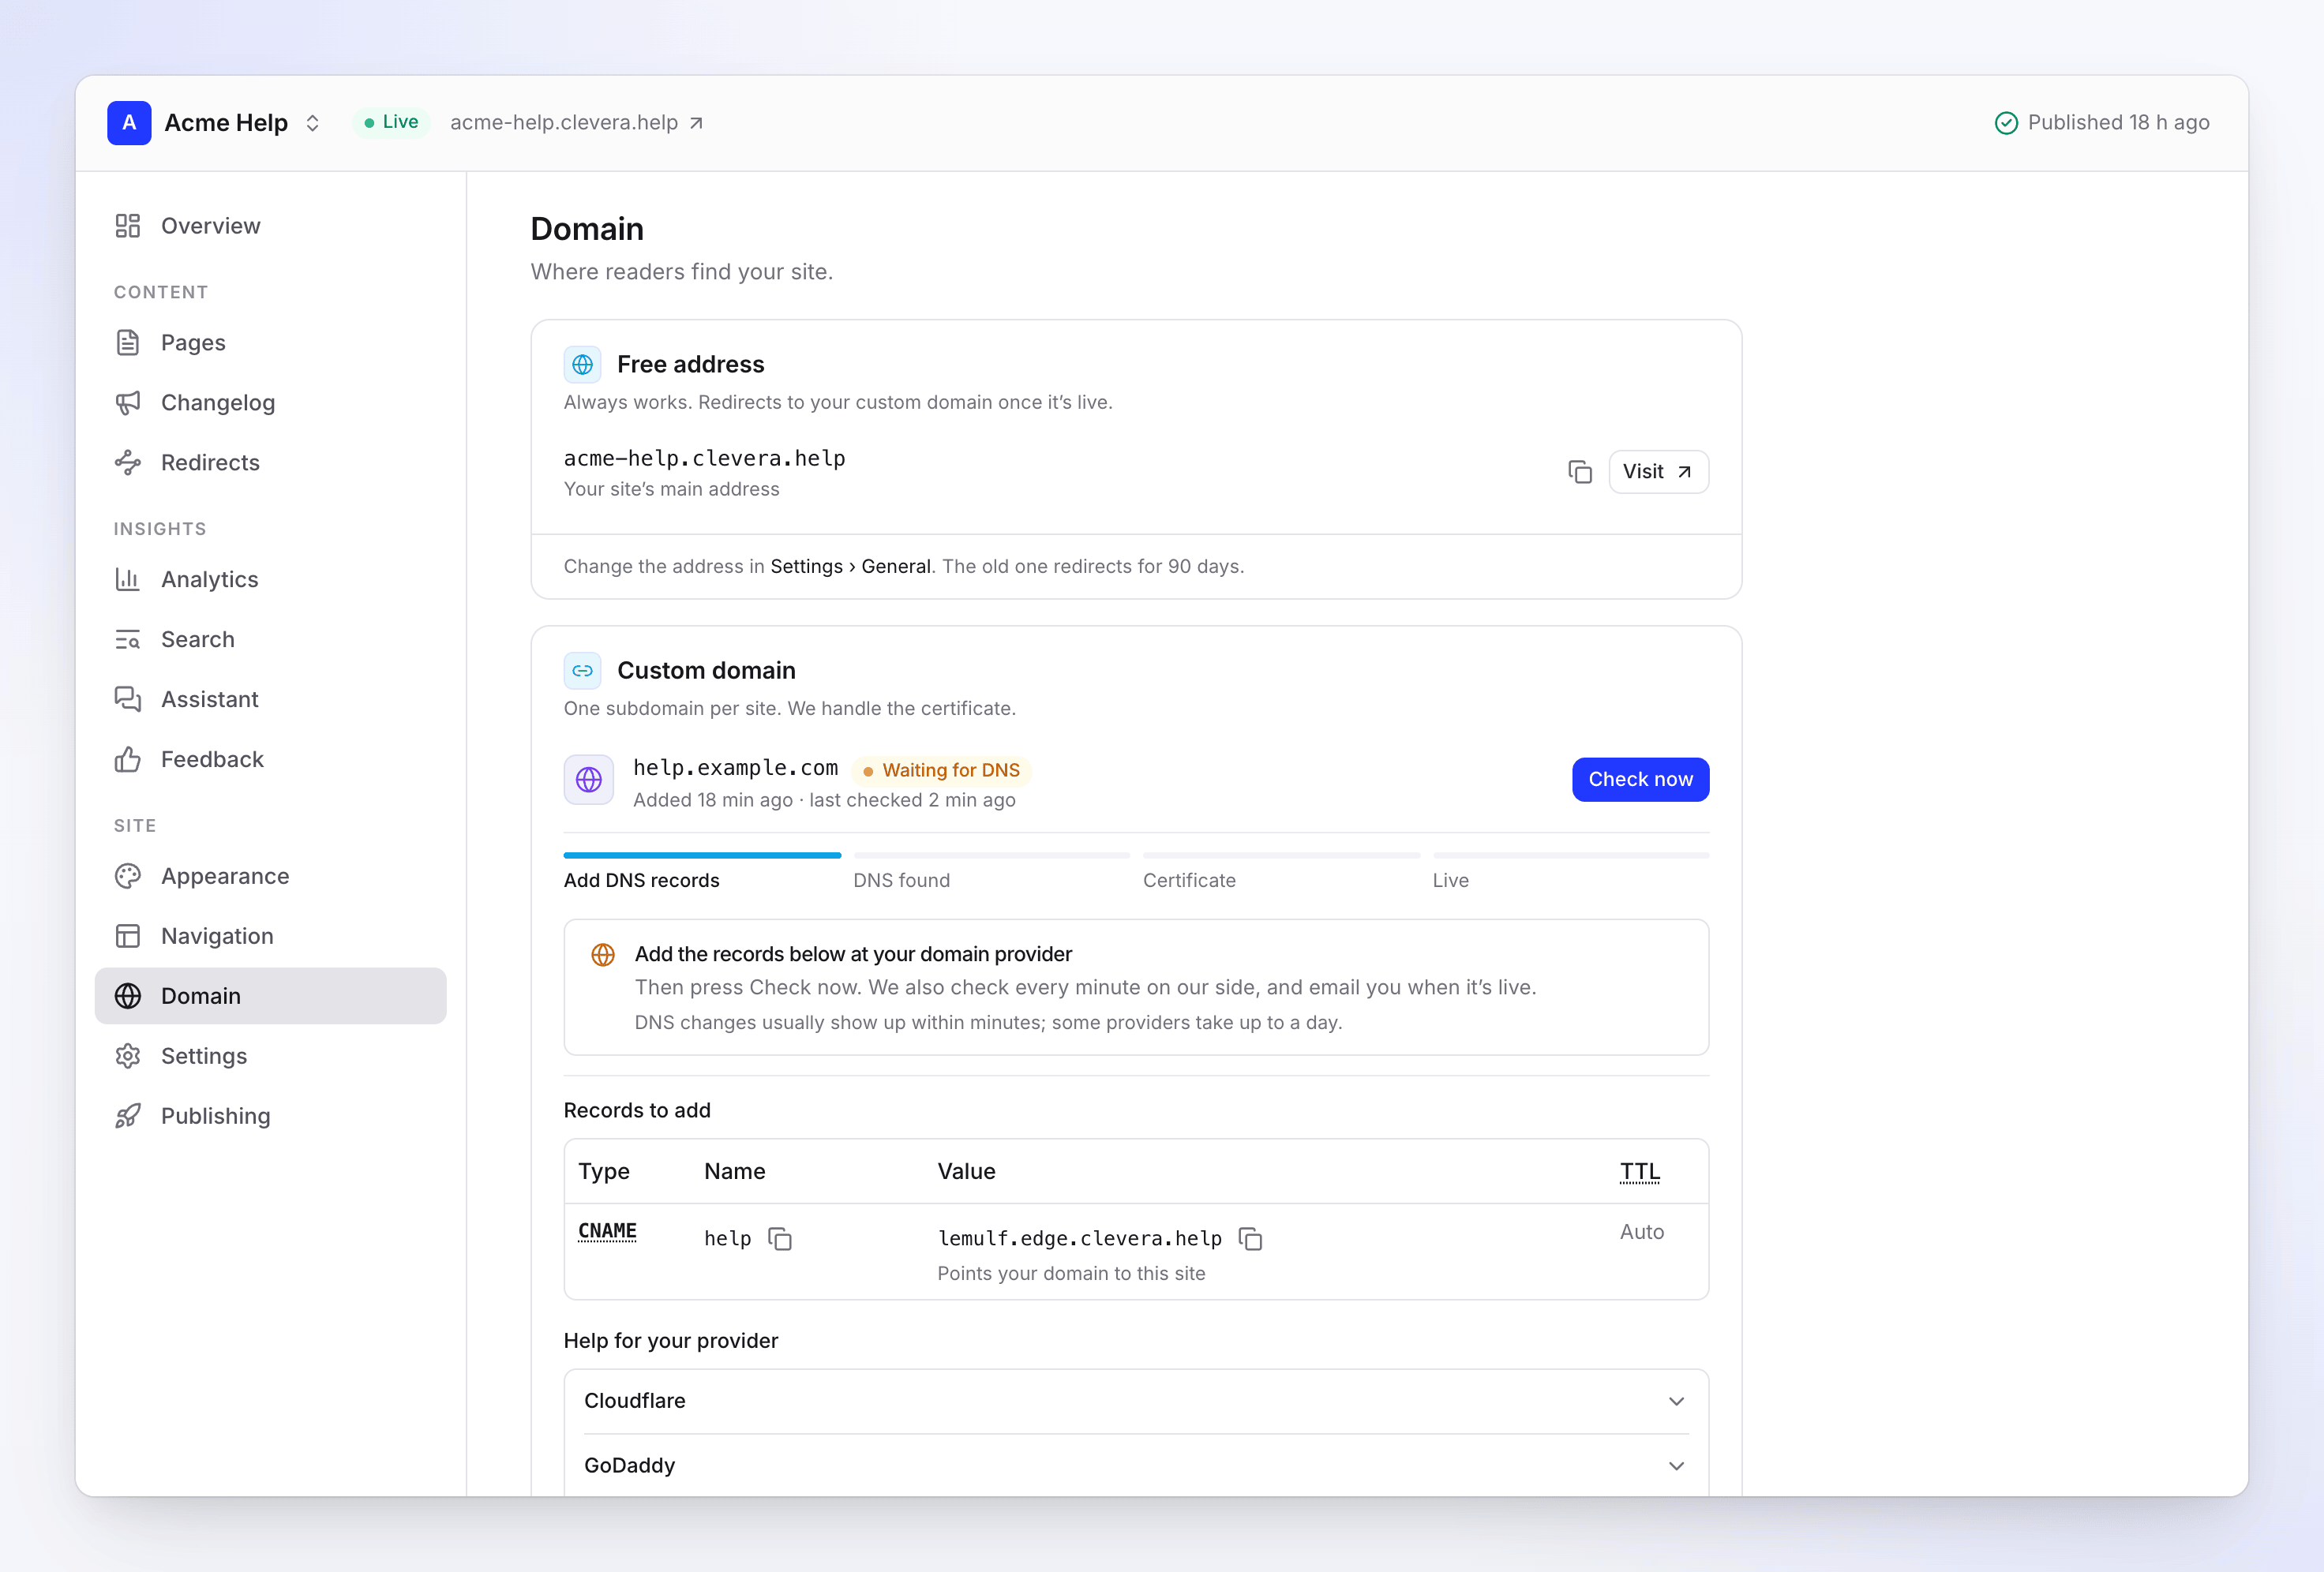Click the TTL column header
The image size is (2324, 1572).
1639,1172
